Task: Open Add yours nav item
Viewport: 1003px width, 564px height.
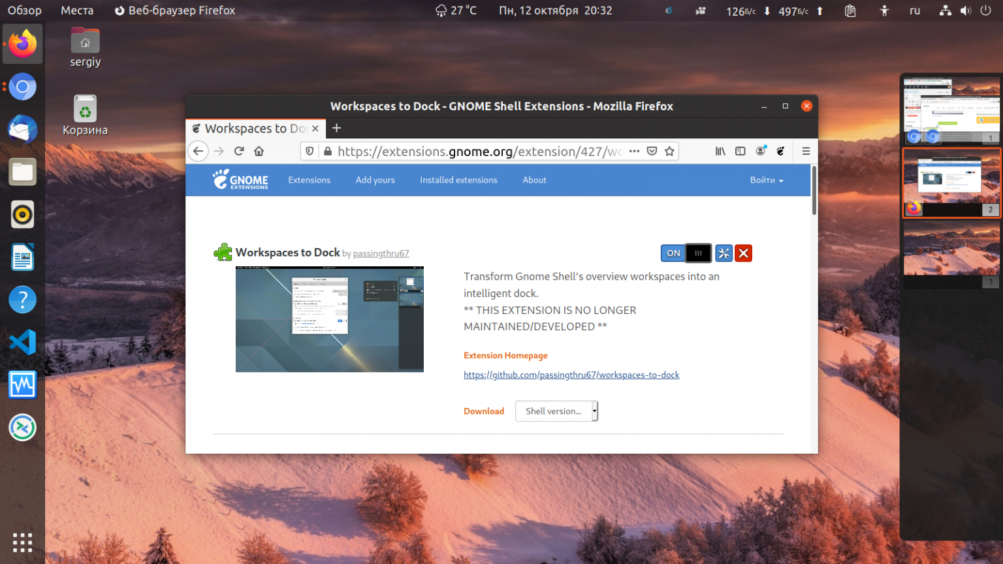Action: (x=375, y=180)
